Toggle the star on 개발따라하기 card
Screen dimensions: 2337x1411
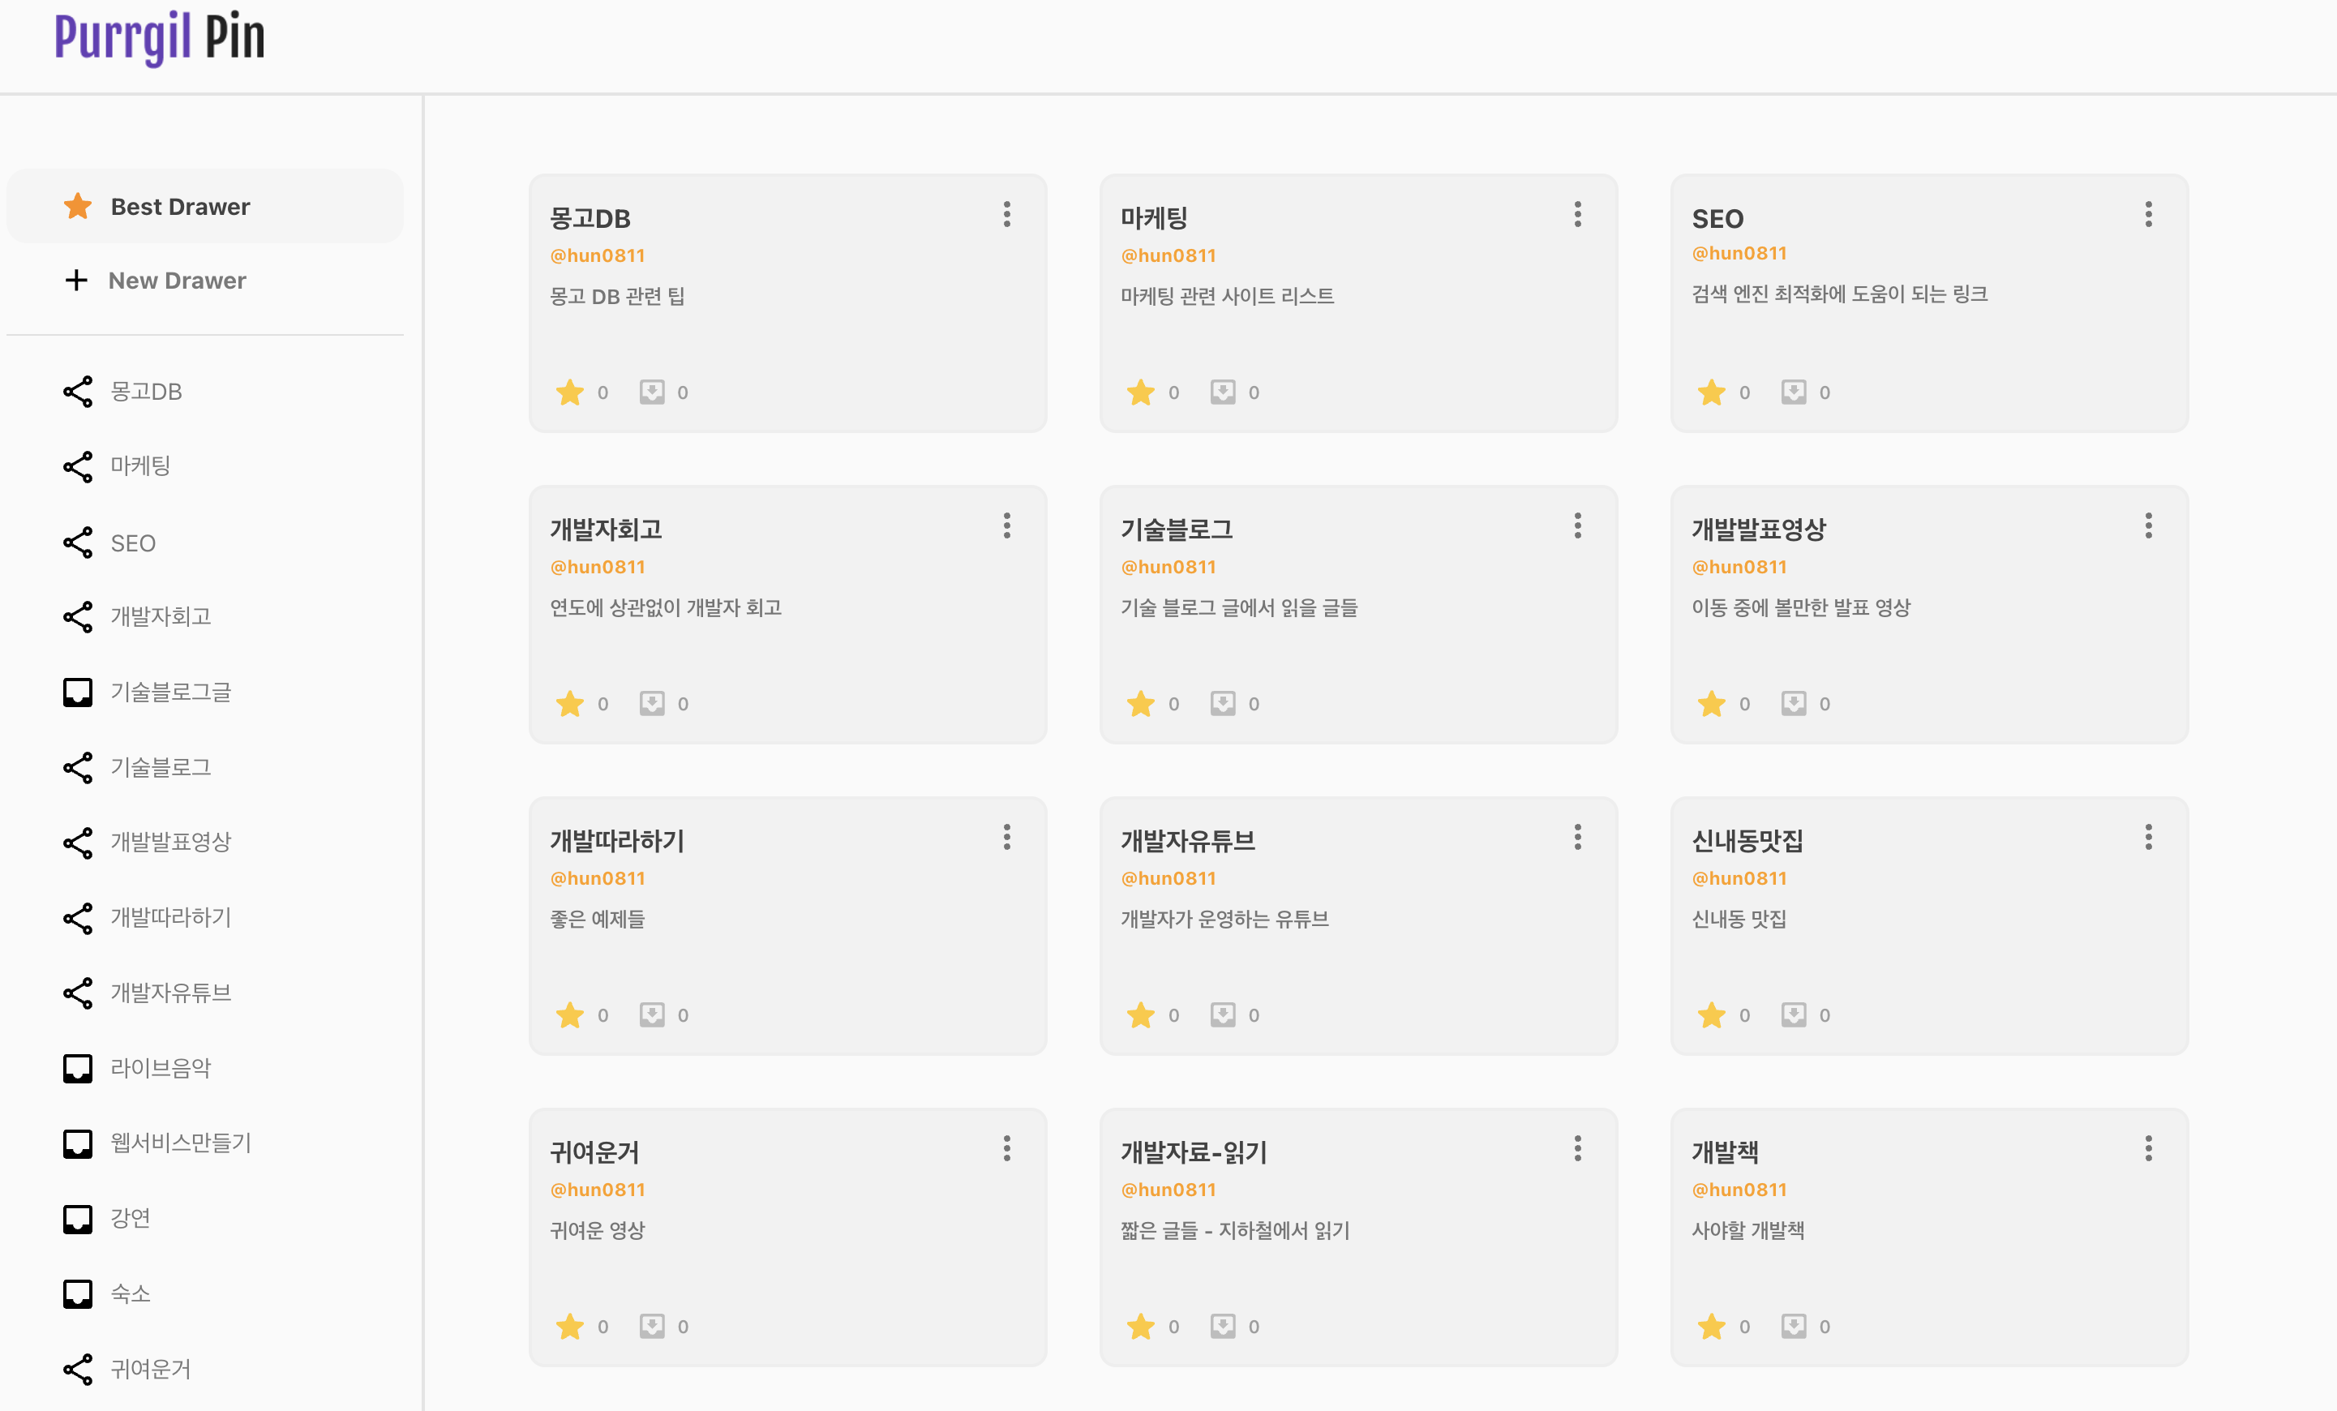570,1014
